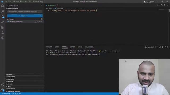This screenshot has height=95, width=170.
Task: Maximize the terminal panel size
Action: coord(165,47)
